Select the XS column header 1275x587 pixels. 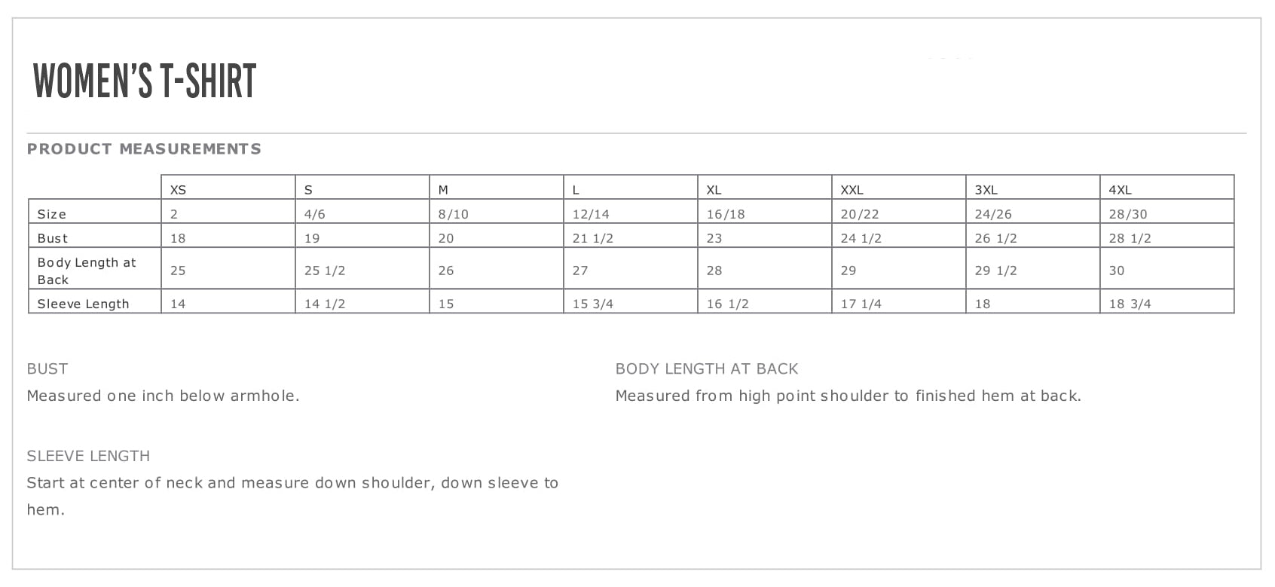point(178,190)
